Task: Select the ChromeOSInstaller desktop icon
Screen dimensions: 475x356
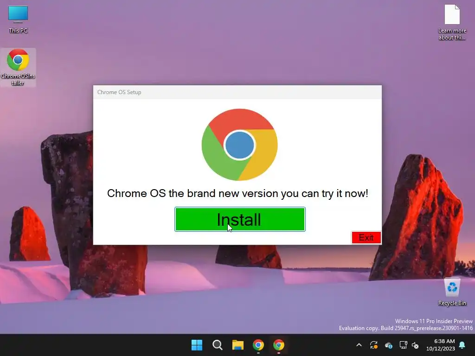Action: [18, 67]
